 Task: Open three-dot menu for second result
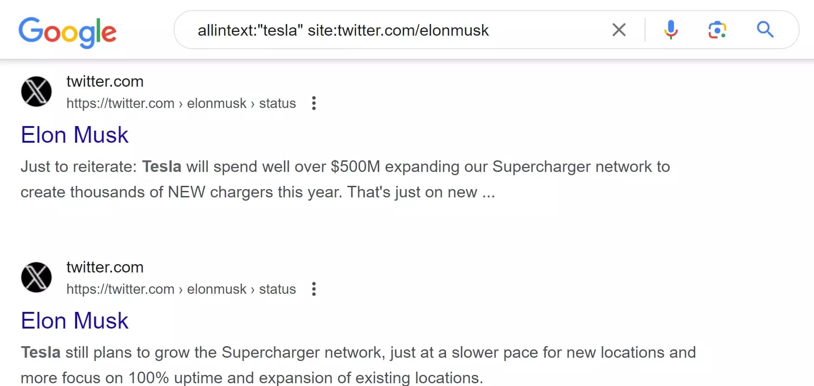(314, 289)
